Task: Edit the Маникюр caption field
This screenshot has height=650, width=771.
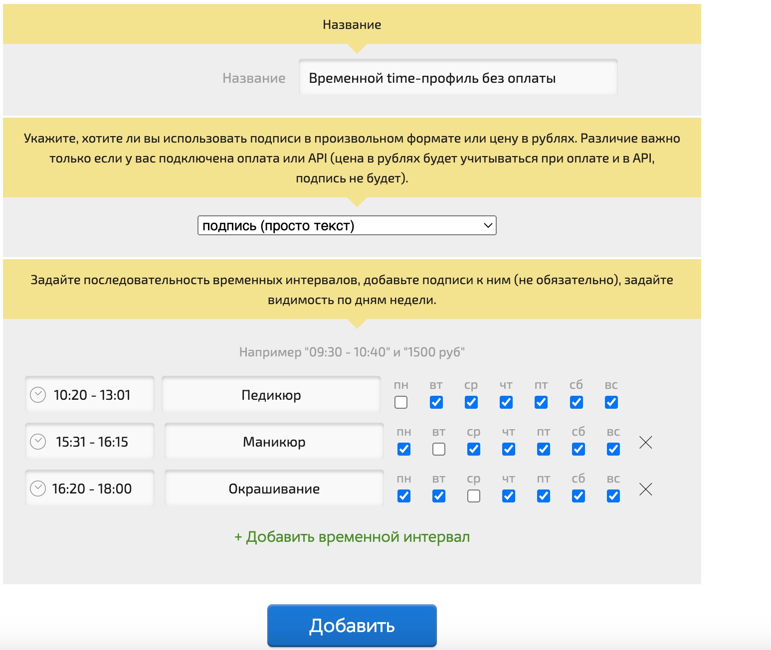Action: click(x=274, y=442)
